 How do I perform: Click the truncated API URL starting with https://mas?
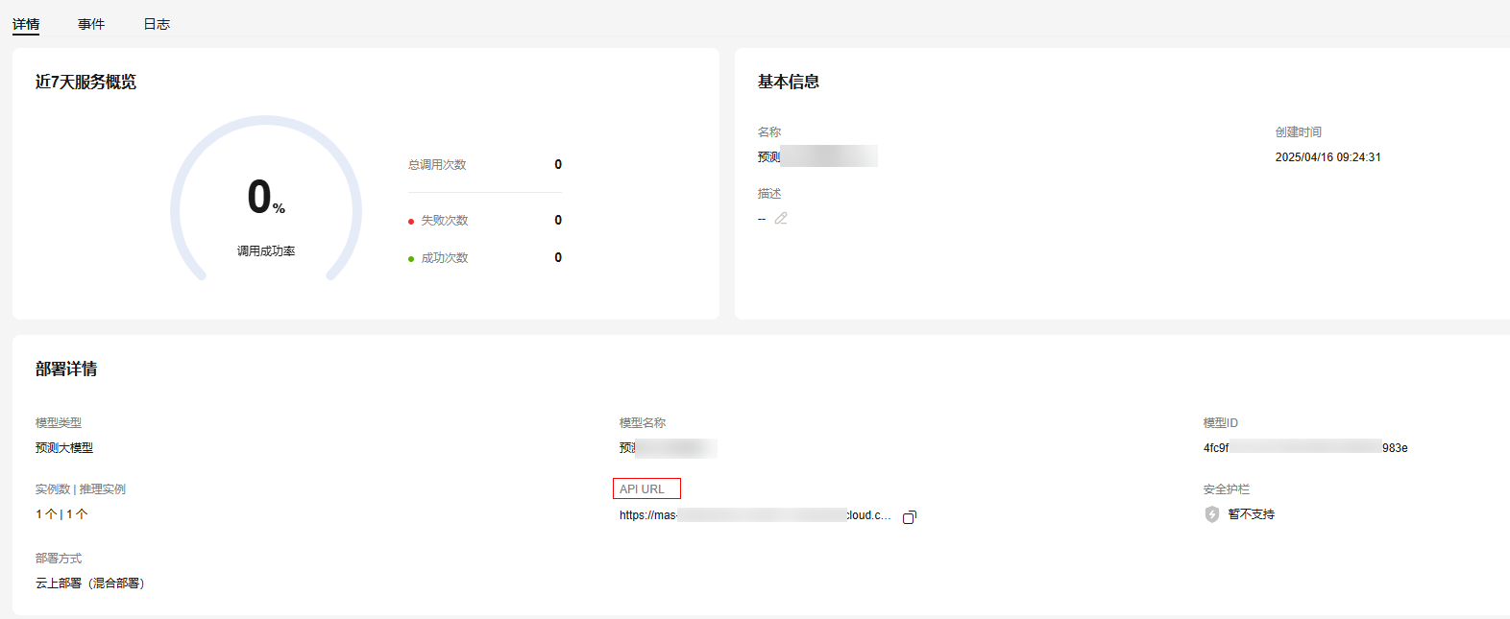(x=755, y=515)
